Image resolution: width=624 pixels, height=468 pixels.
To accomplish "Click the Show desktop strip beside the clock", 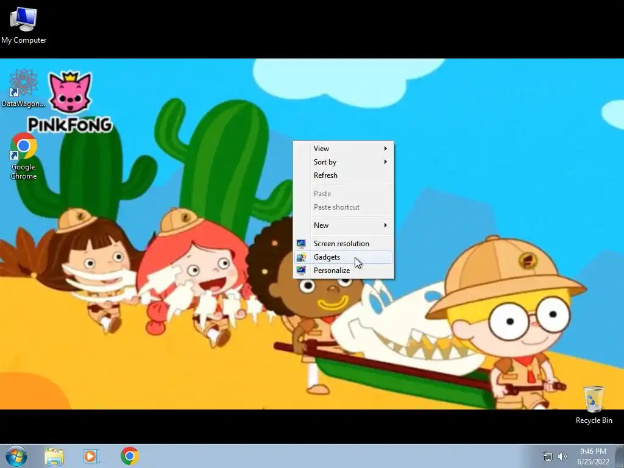I will pos(620,456).
